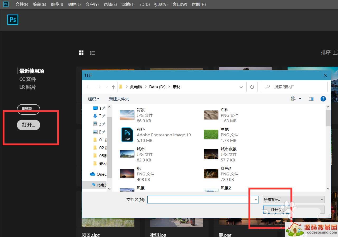
Task: Open dialog help question mark
Action: (x=323, y=99)
